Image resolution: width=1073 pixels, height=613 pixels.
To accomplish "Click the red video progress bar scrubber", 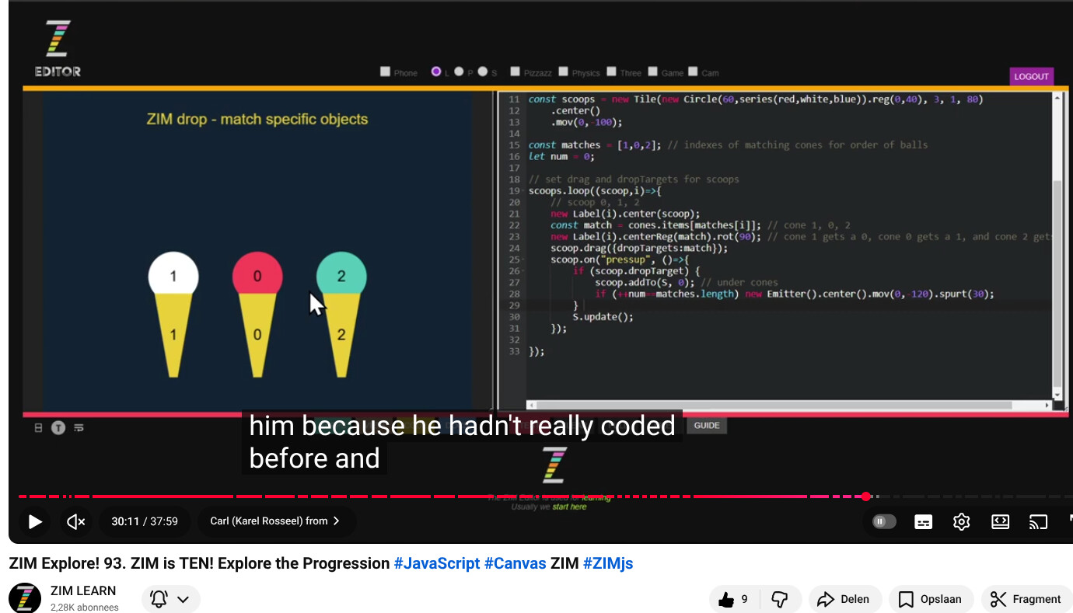I will tap(866, 496).
